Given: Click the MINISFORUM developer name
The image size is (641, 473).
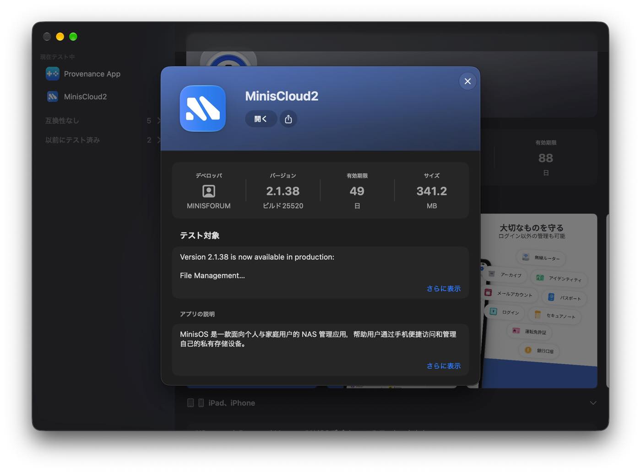Looking at the screenshot, I should (209, 206).
